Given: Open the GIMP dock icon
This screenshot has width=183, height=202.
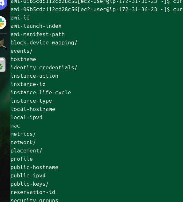Looking at the screenshot, I should (3, 44).
